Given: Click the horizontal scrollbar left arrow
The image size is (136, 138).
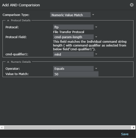Looking at the screenshot, I should [x=2, y=127].
